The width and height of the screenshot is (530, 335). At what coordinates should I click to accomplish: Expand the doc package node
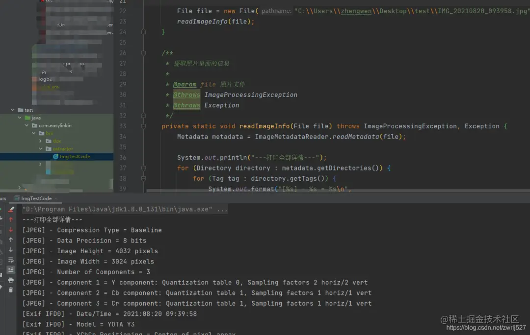pyautogui.click(x=41, y=141)
